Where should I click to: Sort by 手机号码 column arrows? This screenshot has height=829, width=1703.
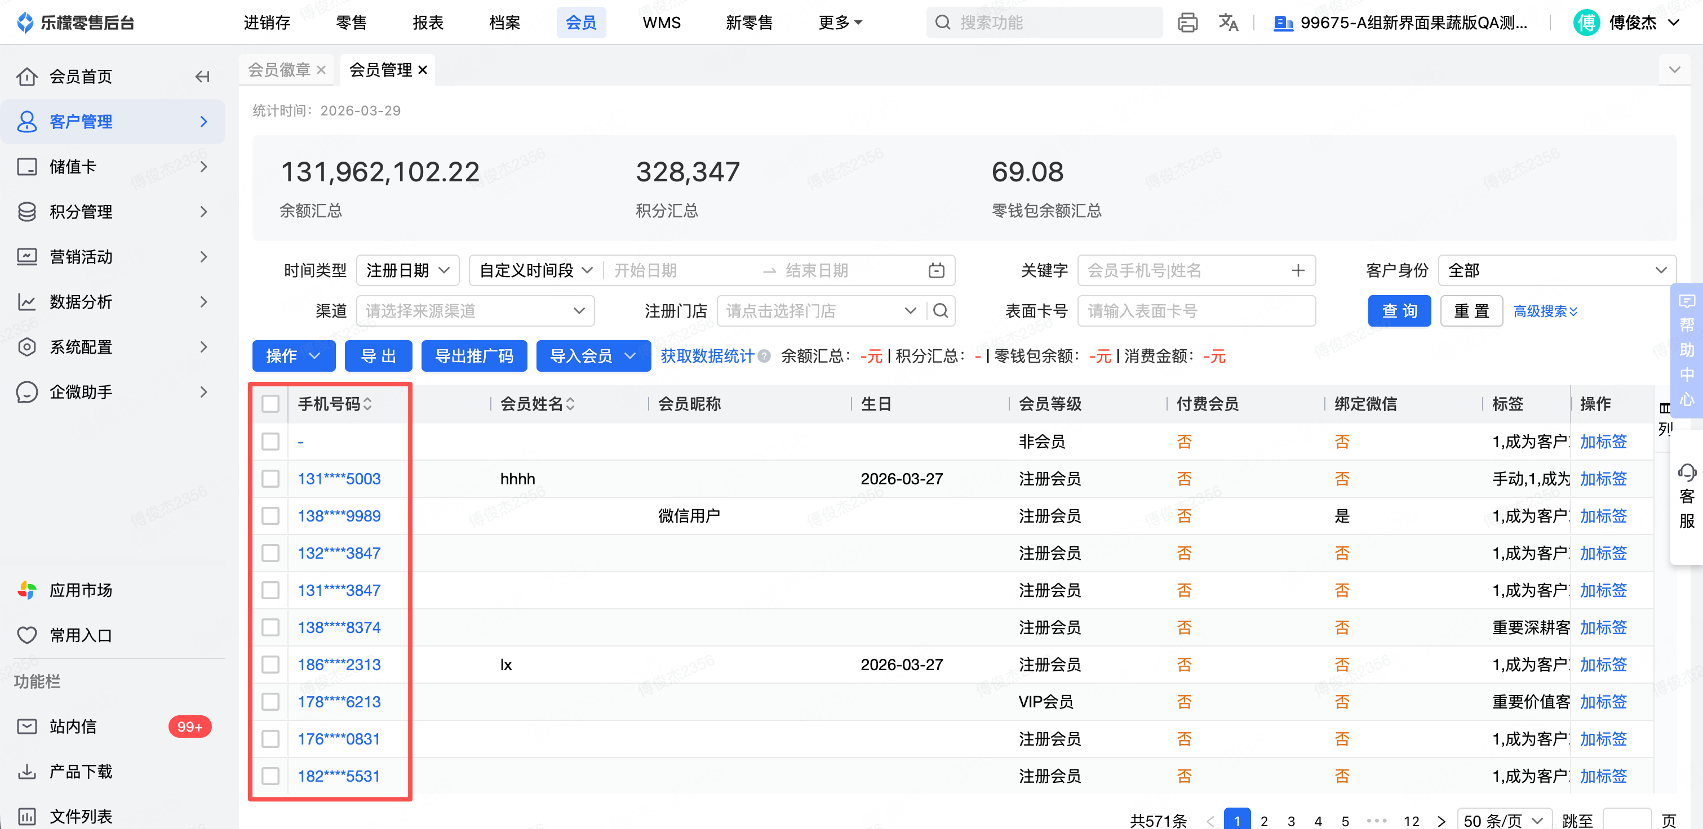click(367, 404)
